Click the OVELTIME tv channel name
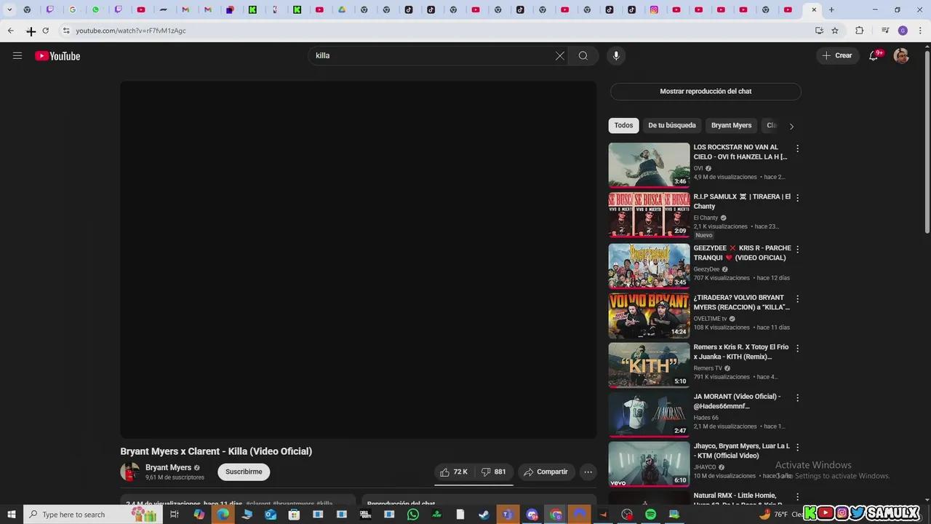The height and width of the screenshot is (524, 931). click(710, 319)
